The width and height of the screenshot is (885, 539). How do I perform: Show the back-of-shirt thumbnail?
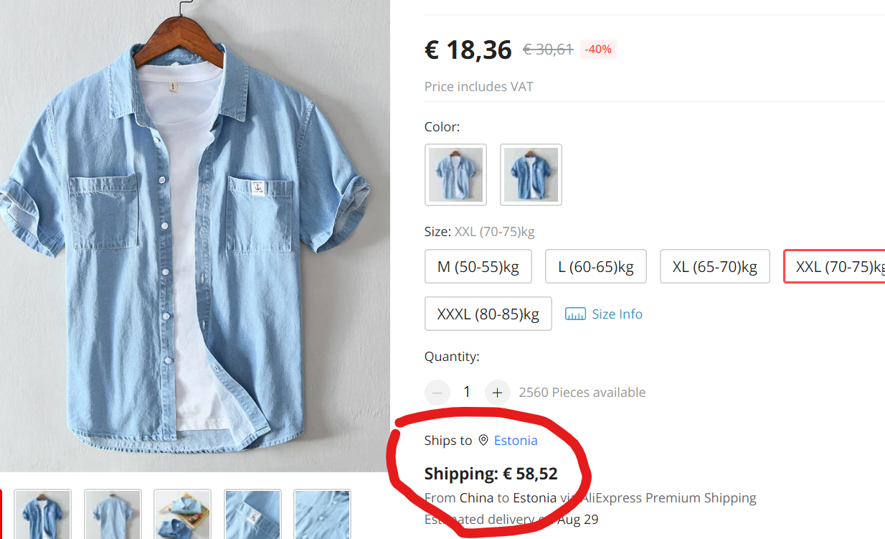[113, 514]
